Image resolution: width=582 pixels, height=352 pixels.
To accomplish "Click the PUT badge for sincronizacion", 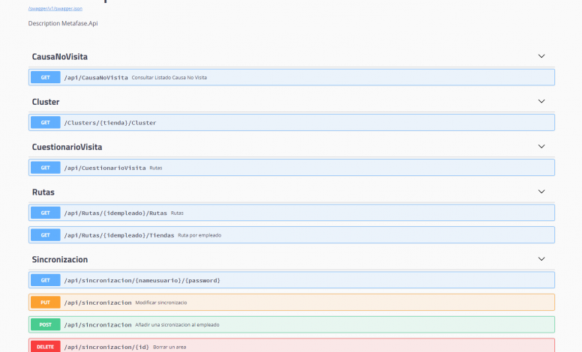I will (45, 303).
